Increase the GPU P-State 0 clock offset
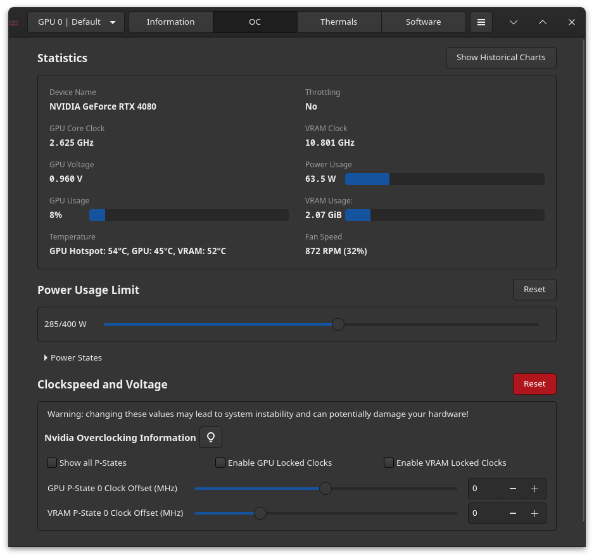Image resolution: width=594 pixels, height=557 pixels. [534, 488]
